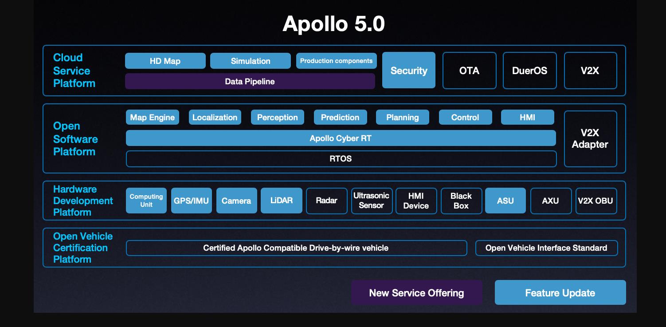This screenshot has height=327, width=666.
Task: Click the Black Box item
Action: tap(461, 201)
